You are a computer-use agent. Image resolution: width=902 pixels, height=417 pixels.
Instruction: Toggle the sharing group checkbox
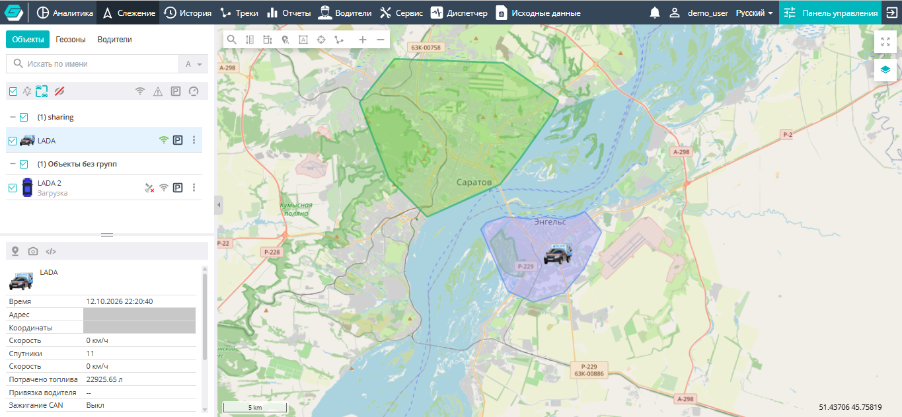[x=24, y=117]
